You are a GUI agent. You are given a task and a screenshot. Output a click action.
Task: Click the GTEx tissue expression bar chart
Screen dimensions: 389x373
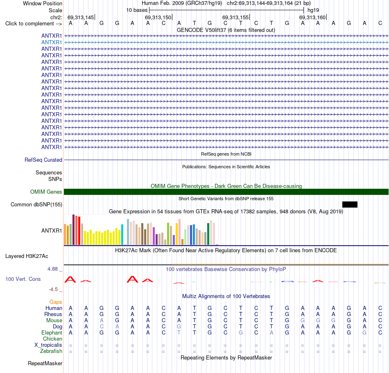141,230
